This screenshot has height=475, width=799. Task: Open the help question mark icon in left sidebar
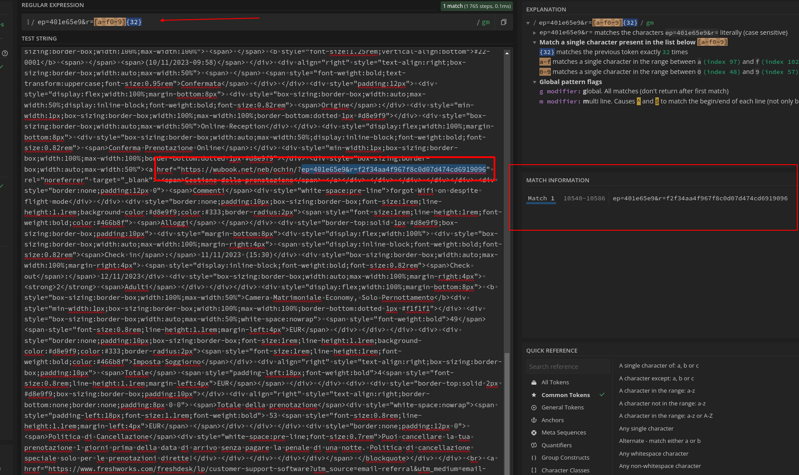click(x=5, y=53)
